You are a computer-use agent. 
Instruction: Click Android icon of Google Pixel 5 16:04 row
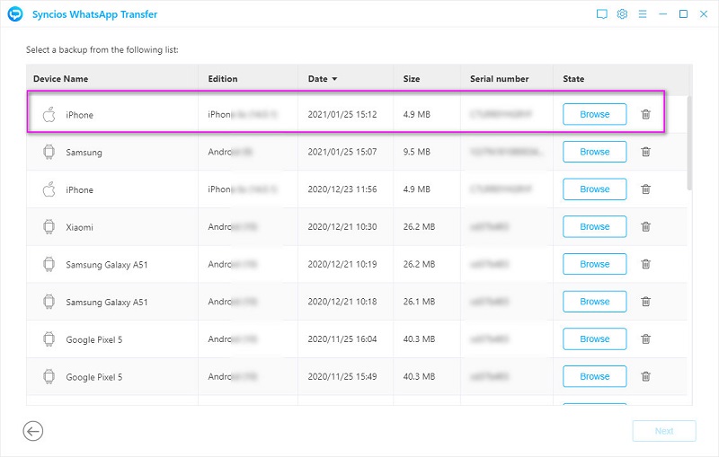point(49,338)
